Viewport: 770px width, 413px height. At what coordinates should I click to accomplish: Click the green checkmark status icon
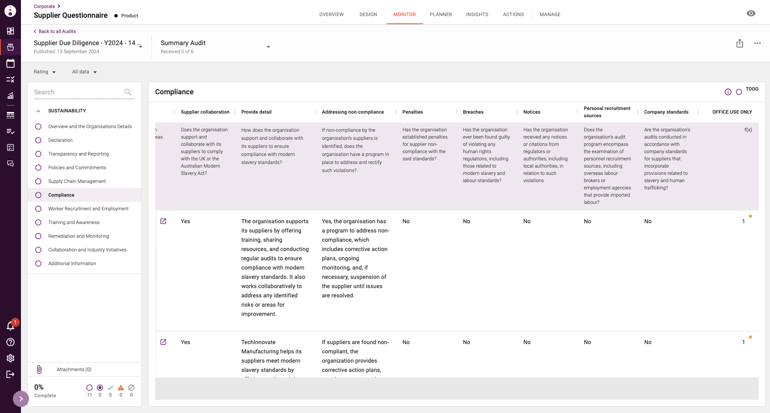110,388
